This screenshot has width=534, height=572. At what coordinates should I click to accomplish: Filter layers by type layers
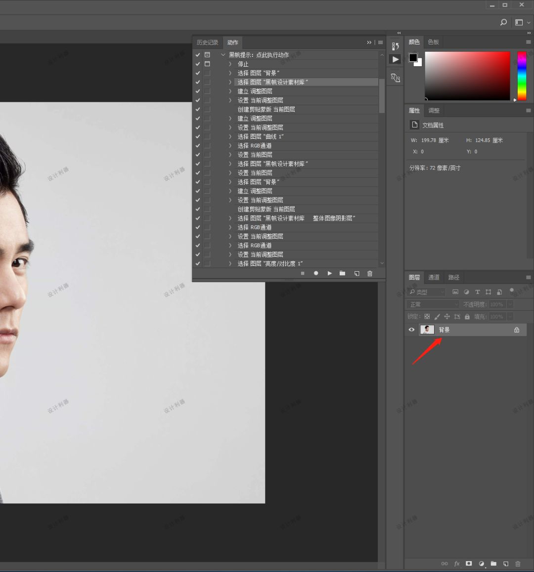[477, 292]
